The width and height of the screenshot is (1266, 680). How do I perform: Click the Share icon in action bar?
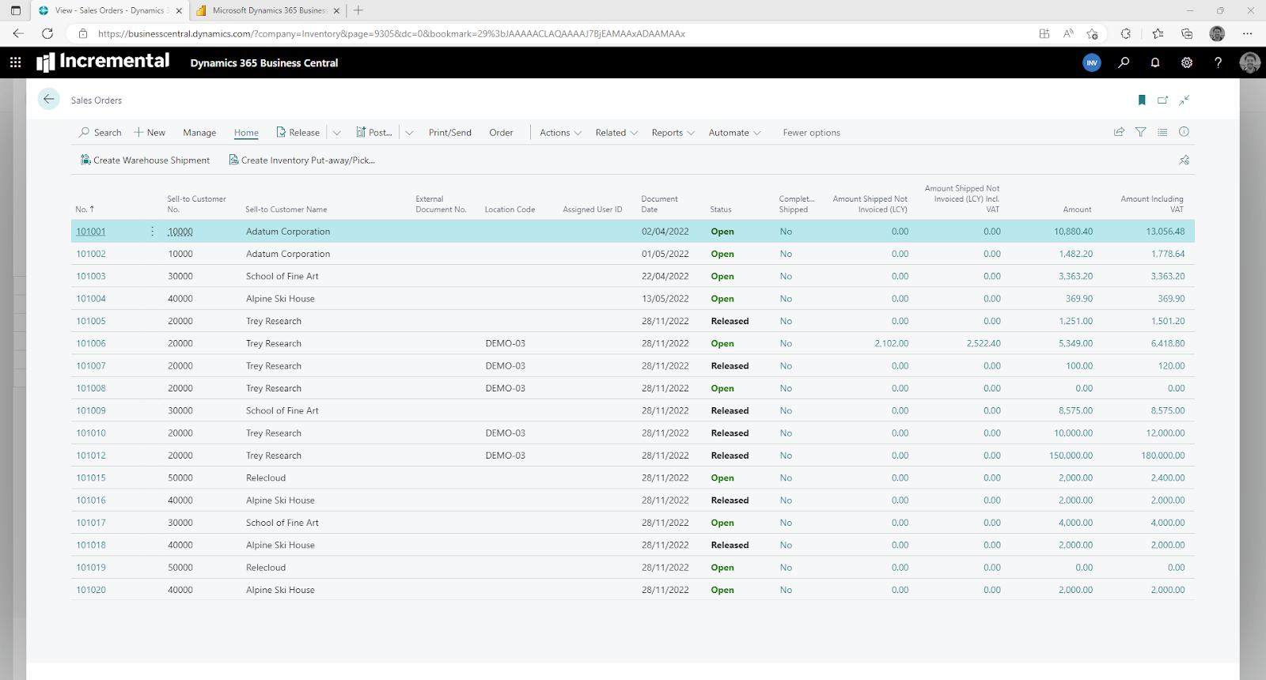[1119, 132]
